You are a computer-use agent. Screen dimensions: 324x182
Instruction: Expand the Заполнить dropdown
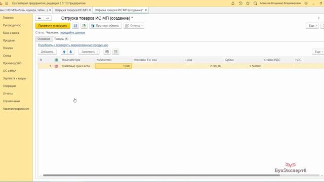(89, 52)
